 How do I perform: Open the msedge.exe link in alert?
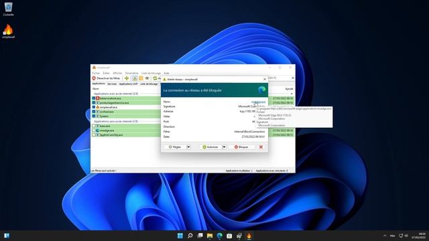[x=258, y=102]
